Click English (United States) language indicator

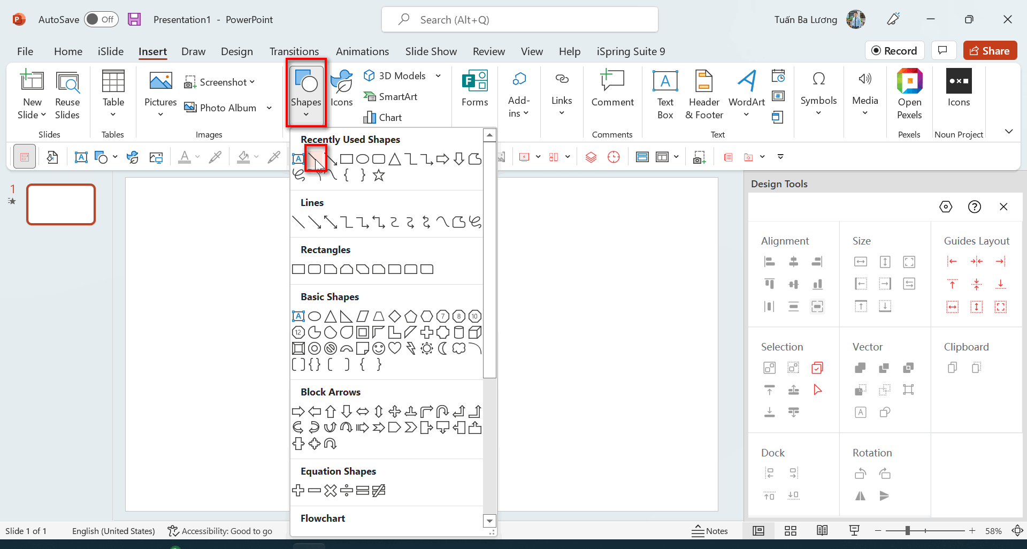113,531
